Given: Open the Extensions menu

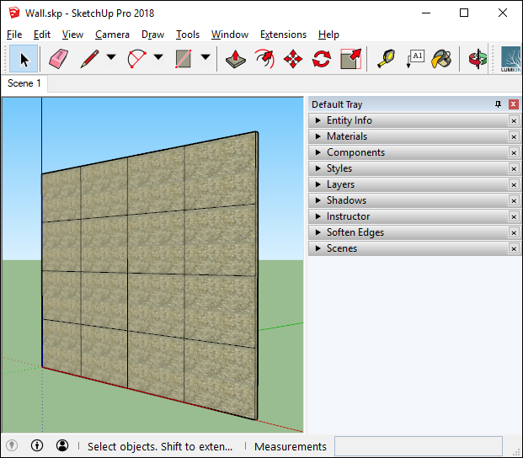Looking at the screenshot, I should click(x=283, y=35).
